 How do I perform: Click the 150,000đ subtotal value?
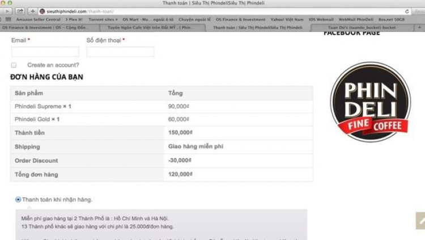[180, 133]
